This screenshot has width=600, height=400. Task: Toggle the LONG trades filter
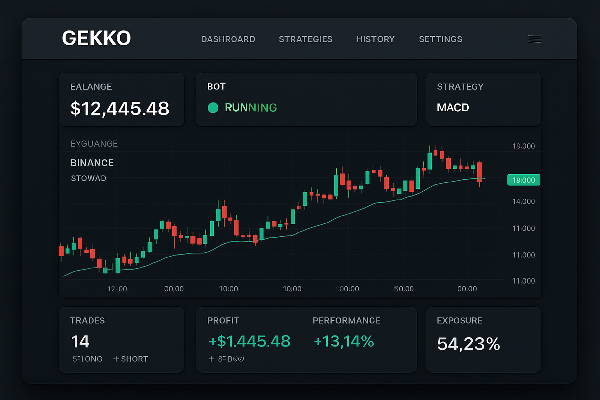point(87,359)
